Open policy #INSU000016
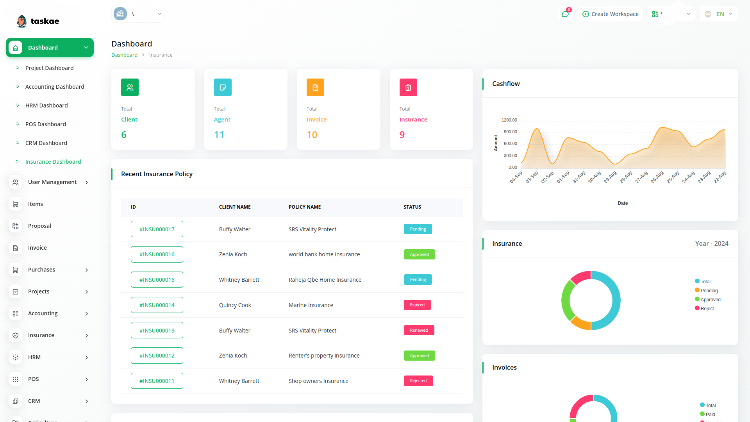 click(157, 254)
